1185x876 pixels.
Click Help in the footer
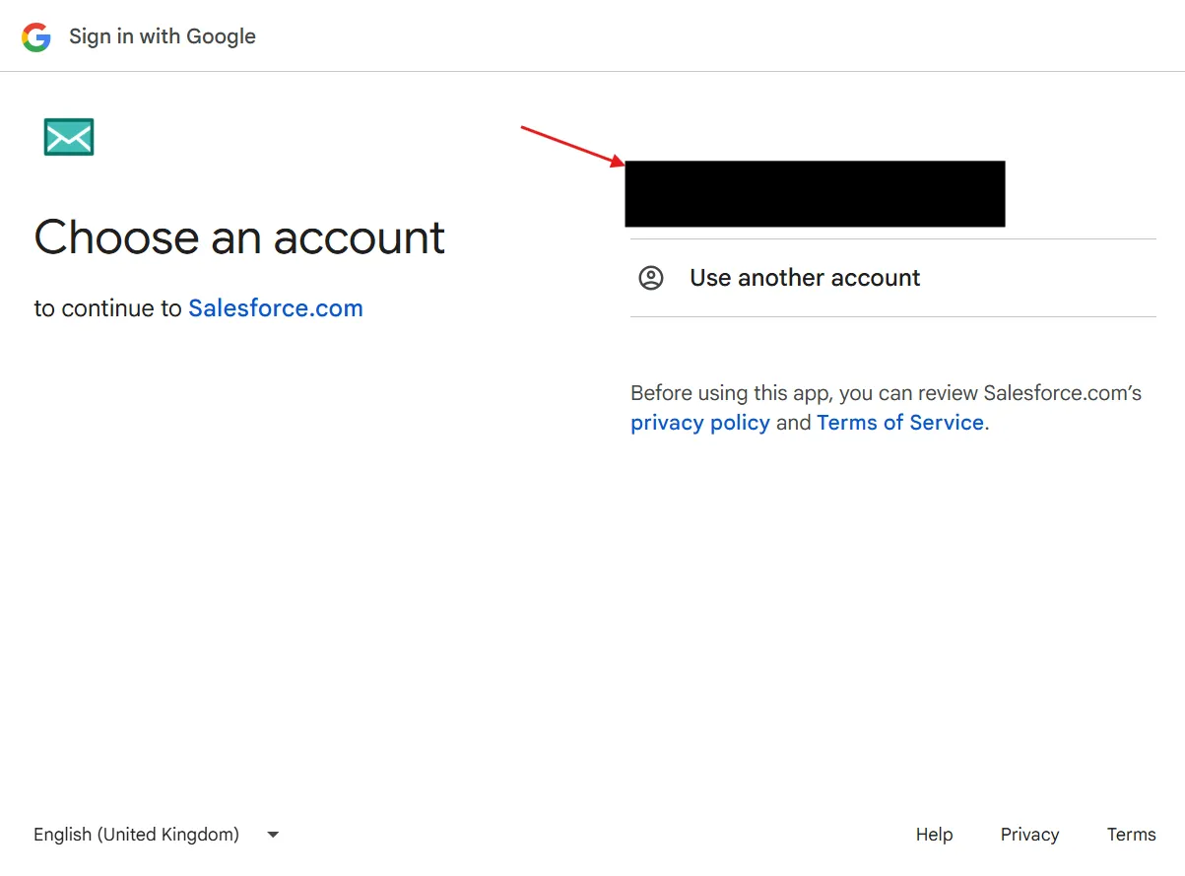(x=934, y=835)
